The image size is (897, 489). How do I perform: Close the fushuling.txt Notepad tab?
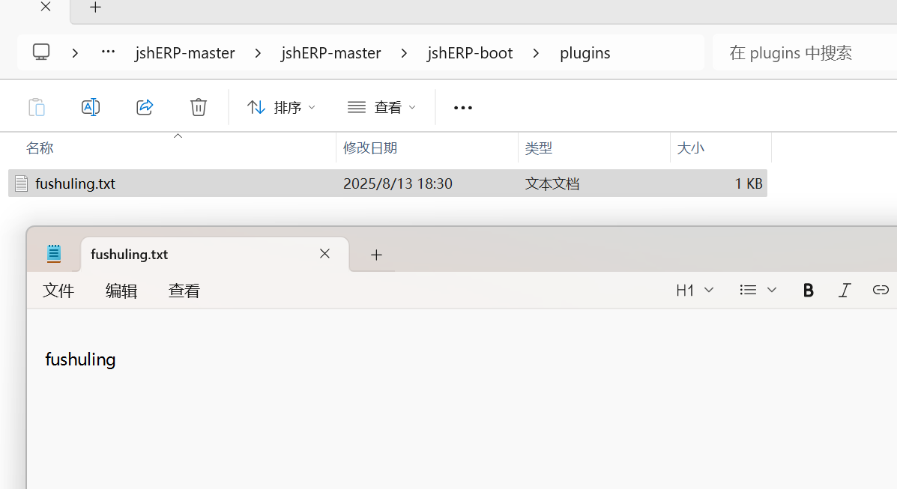tap(324, 254)
